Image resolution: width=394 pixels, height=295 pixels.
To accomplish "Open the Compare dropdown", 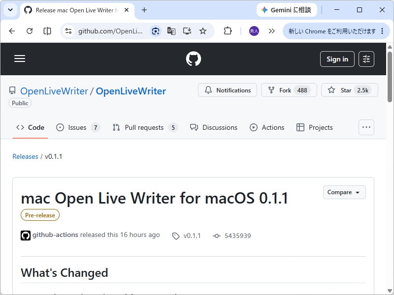I will 344,192.
